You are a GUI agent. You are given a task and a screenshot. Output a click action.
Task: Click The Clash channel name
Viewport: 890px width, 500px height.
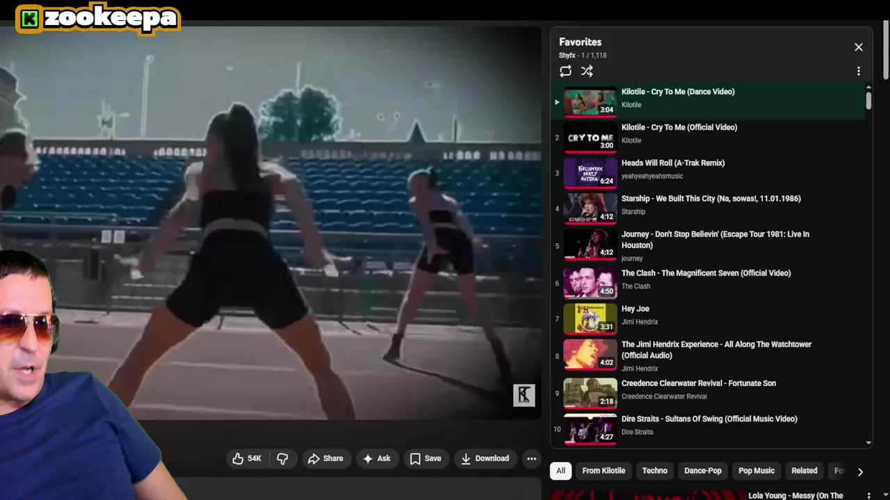pyautogui.click(x=636, y=286)
